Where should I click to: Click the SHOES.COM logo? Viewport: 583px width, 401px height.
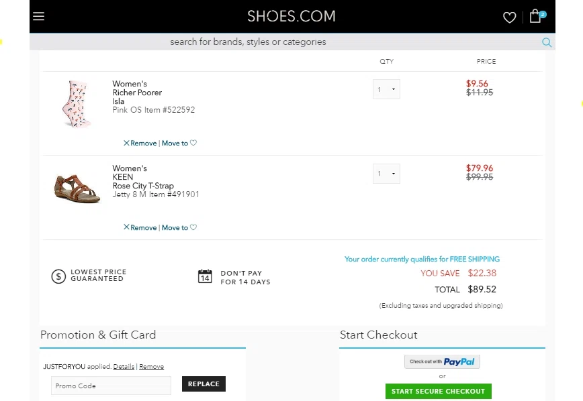pos(291,16)
